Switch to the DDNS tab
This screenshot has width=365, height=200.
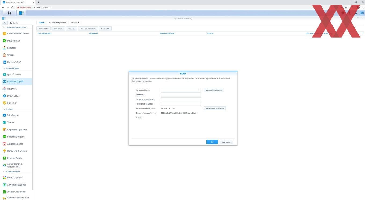pos(42,23)
